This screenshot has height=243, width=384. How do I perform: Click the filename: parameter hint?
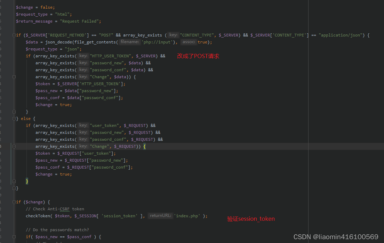(130, 42)
